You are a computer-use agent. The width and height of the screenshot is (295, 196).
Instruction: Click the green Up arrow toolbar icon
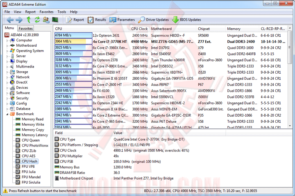coord(28,20)
